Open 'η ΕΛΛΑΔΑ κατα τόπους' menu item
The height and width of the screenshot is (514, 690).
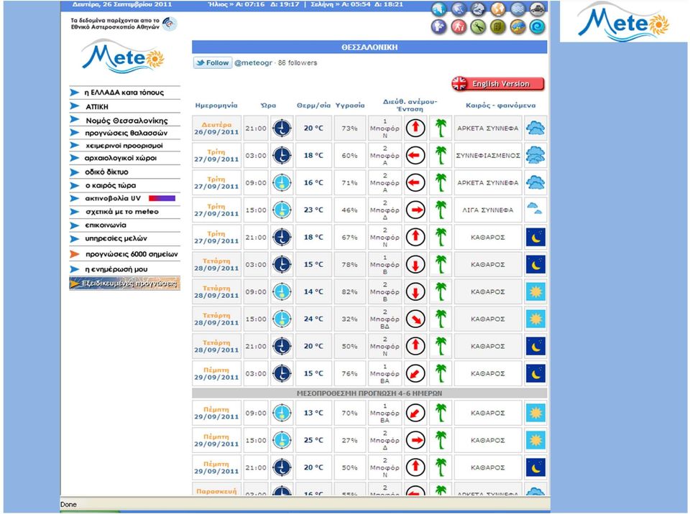[124, 93]
